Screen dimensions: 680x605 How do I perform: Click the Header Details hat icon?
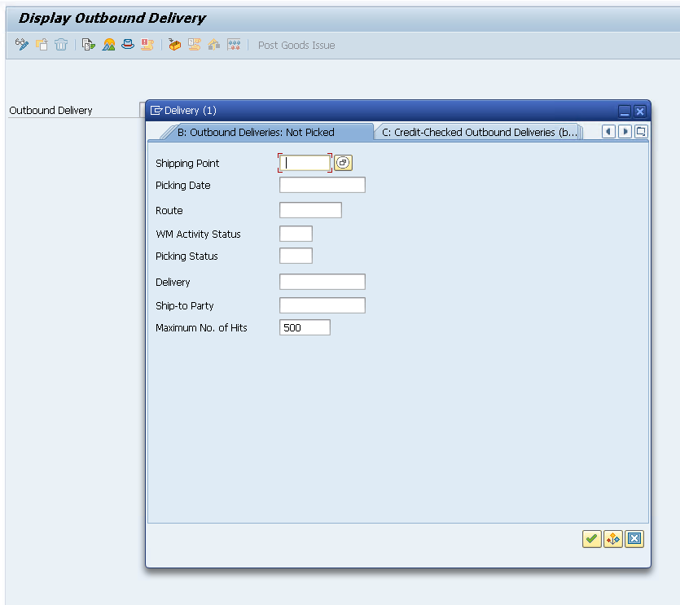[x=128, y=45]
